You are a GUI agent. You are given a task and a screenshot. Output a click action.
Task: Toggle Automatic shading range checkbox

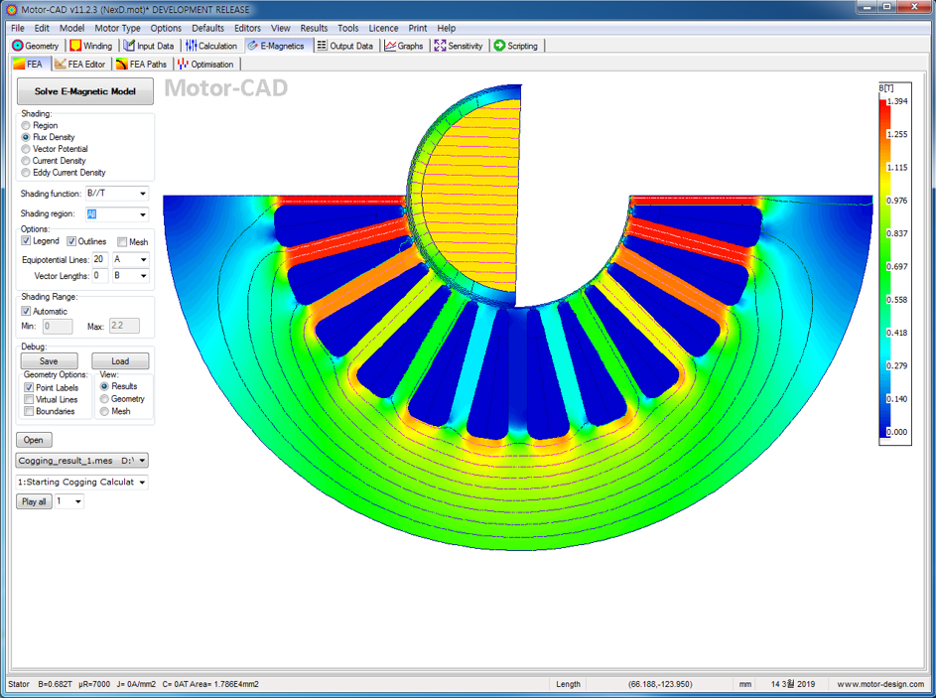coord(26,311)
